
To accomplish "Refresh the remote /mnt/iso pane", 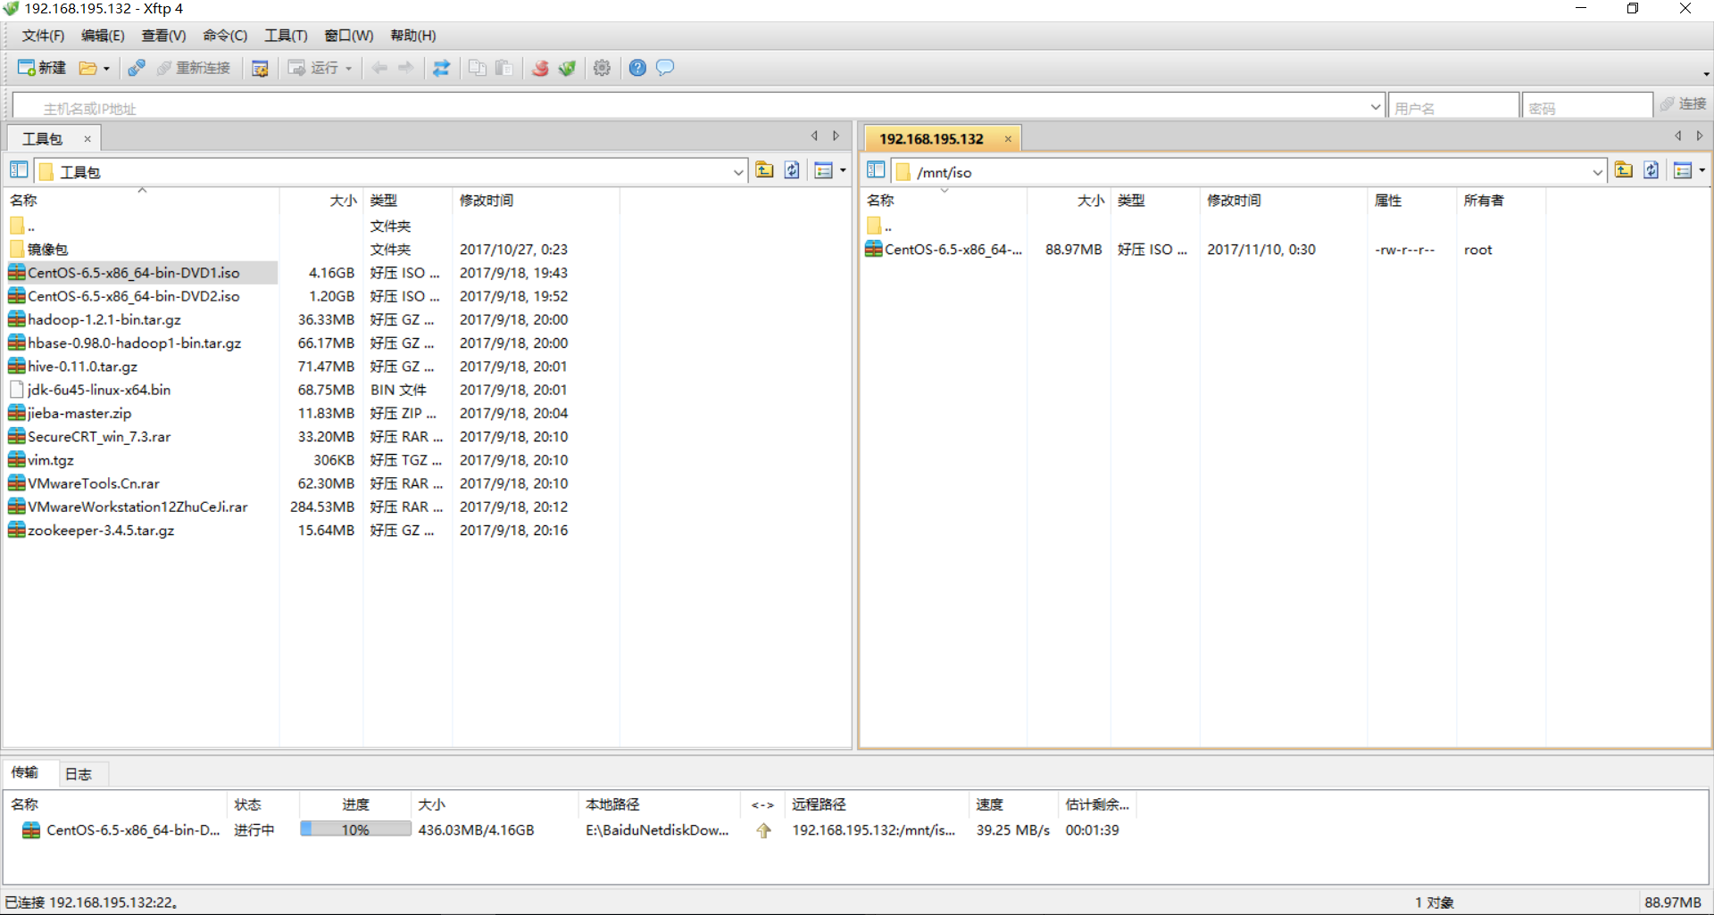I will click(1651, 169).
